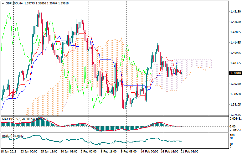The image size is (242, 155).
Task: Click the RSI(14) indicator label
Action: (8, 136)
